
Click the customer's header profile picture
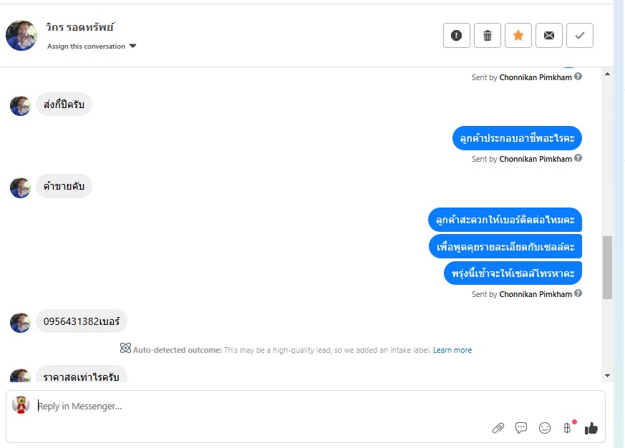point(21,35)
